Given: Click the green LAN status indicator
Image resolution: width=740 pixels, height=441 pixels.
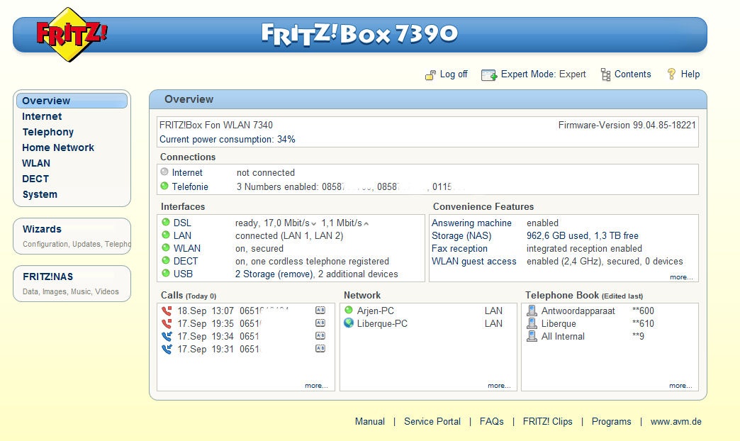Looking at the screenshot, I should pyautogui.click(x=166, y=235).
